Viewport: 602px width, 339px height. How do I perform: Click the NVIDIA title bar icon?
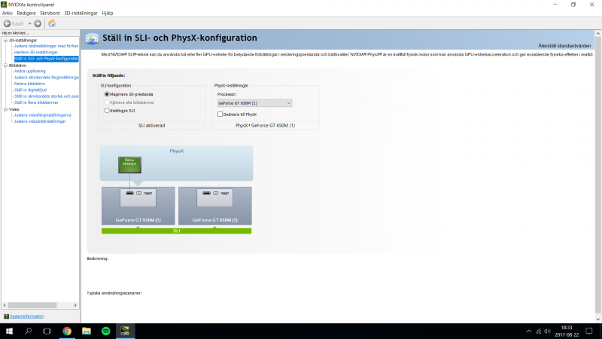point(4,5)
